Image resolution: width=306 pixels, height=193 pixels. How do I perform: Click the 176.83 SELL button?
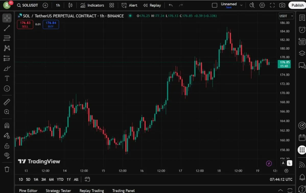click(25, 24)
